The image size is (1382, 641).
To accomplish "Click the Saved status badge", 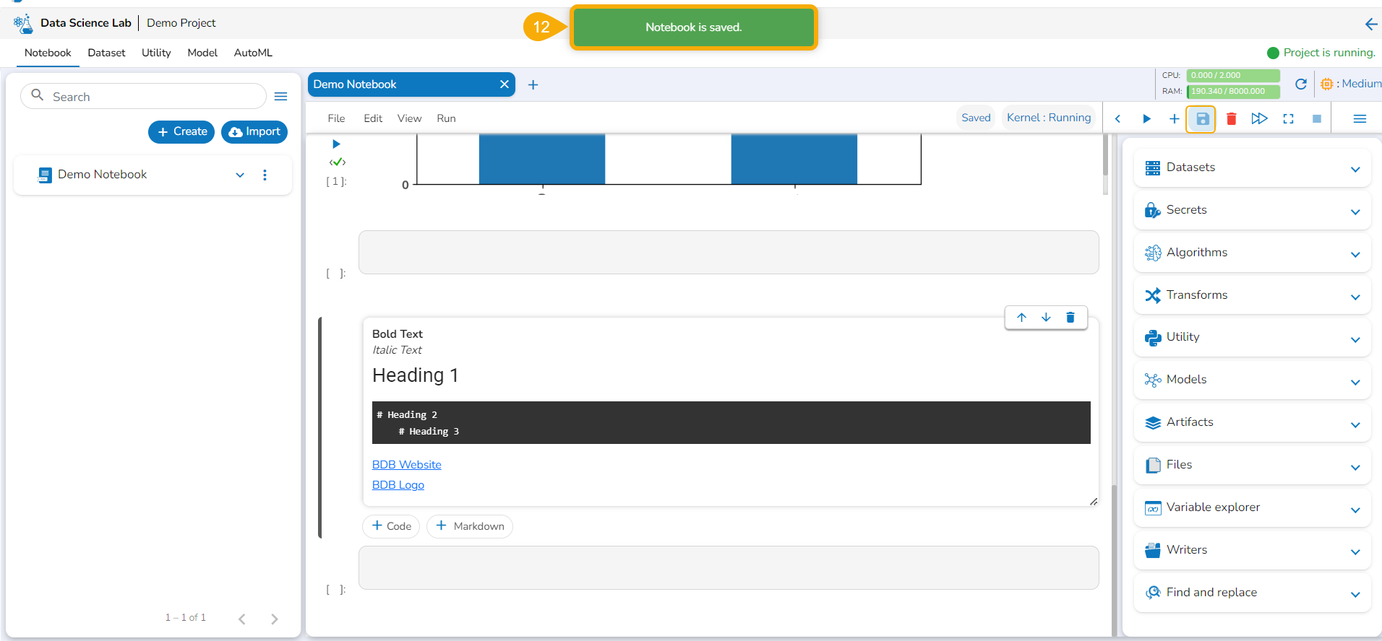I will 976,118.
